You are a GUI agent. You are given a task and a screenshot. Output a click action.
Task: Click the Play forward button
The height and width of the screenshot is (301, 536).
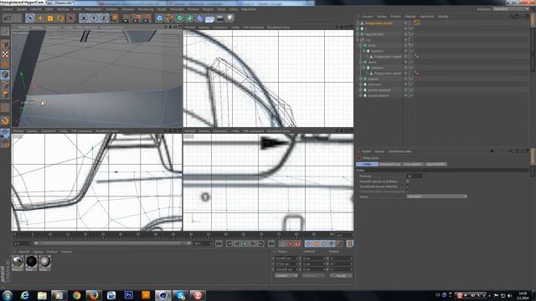(x=245, y=243)
